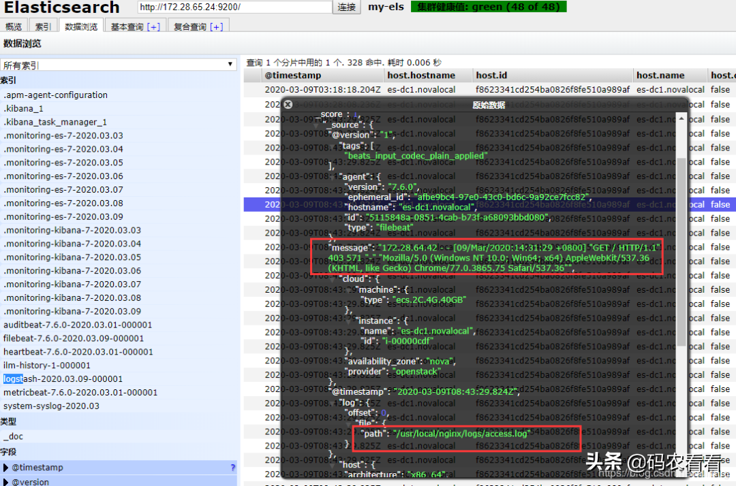
Task: Pick the ilm-history-1-000001 index
Action: pos(47,366)
